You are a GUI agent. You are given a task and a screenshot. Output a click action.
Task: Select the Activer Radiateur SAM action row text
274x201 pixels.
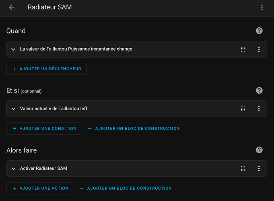[43, 168]
